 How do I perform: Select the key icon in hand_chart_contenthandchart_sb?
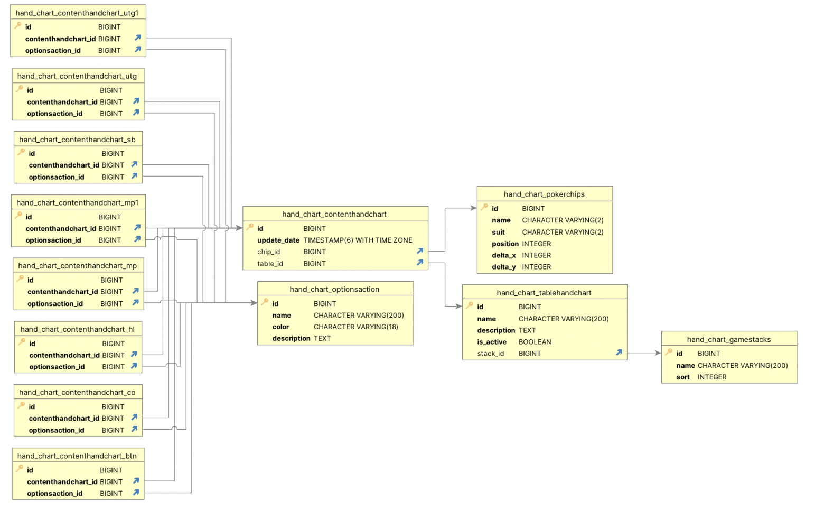(22, 152)
